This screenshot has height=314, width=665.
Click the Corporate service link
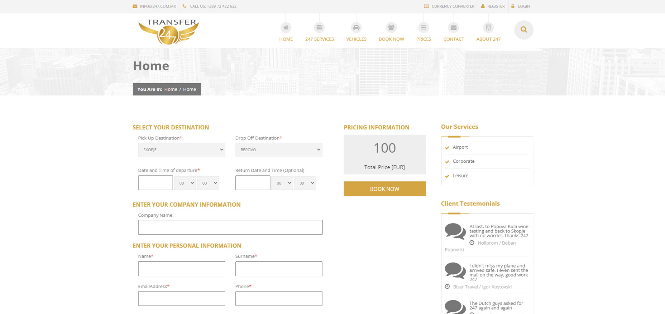tap(463, 161)
